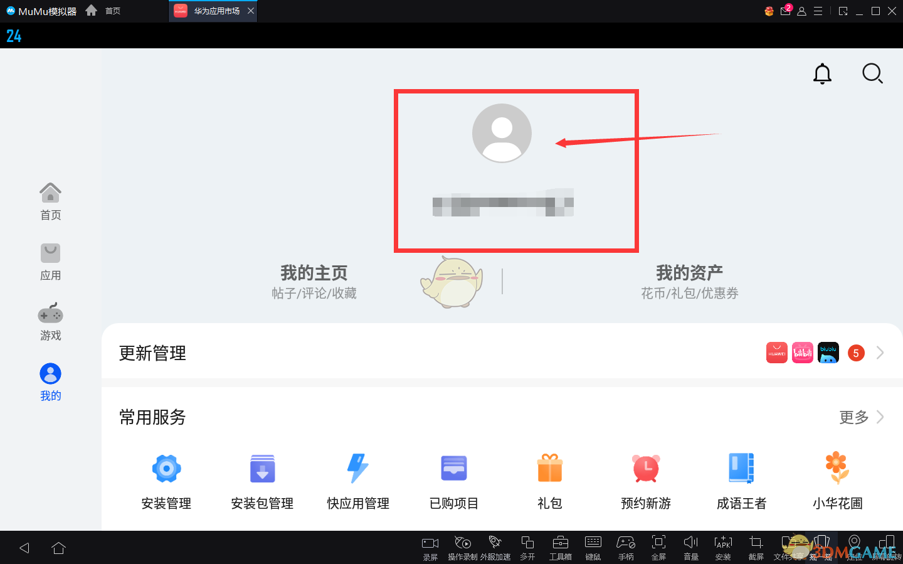This screenshot has width=903, height=564.
Task: Open 安装包管理 service
Action: (x=262, y=482)
